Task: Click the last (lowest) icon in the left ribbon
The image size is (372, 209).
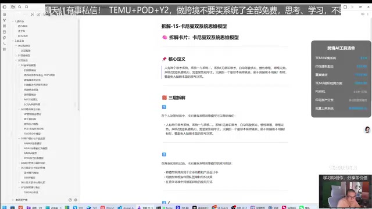Action: coord(4,49)
